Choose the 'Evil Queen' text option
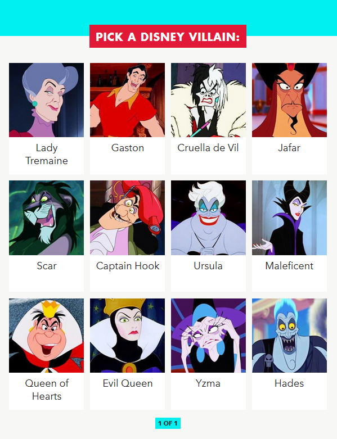 (x=128, y=383)
